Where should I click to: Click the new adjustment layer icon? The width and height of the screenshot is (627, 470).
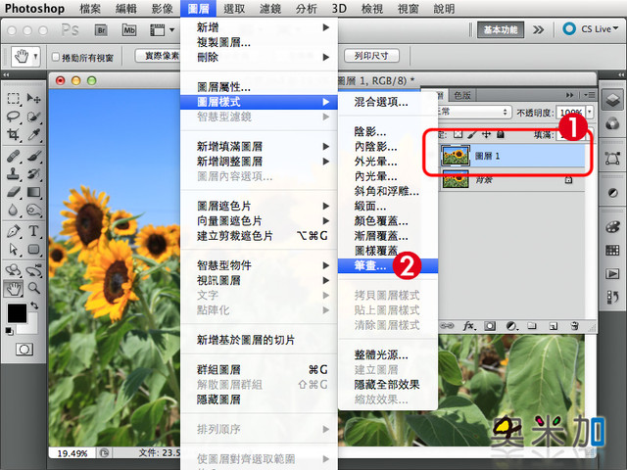(511, 326)
